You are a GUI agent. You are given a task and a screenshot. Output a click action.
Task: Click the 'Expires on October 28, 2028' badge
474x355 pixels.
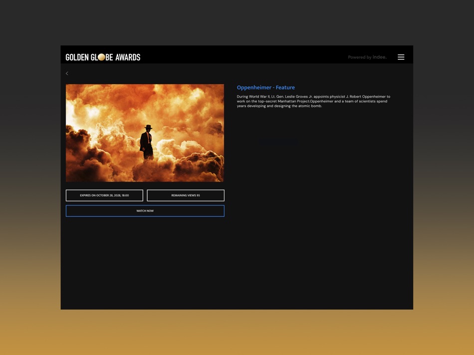pyautogui.click(x=104, y=195)
